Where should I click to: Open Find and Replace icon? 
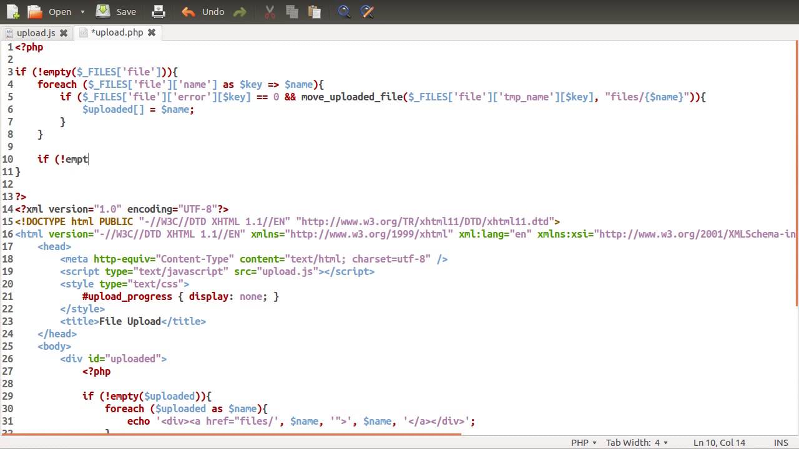click(x=368, y=11)
